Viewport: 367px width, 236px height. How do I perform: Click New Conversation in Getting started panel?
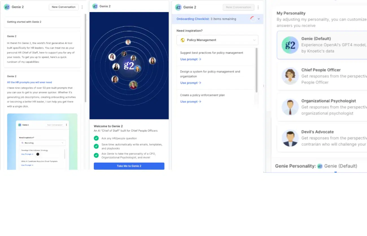(x=64, y=7)
